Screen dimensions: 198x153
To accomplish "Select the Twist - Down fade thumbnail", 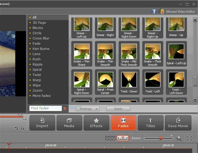I will (x=129, y=82).
